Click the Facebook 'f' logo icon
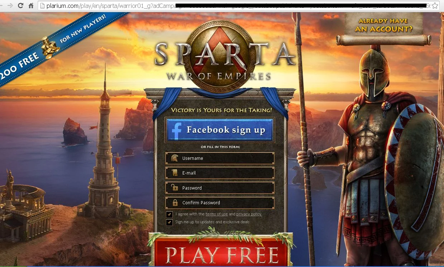 [177, 130]
